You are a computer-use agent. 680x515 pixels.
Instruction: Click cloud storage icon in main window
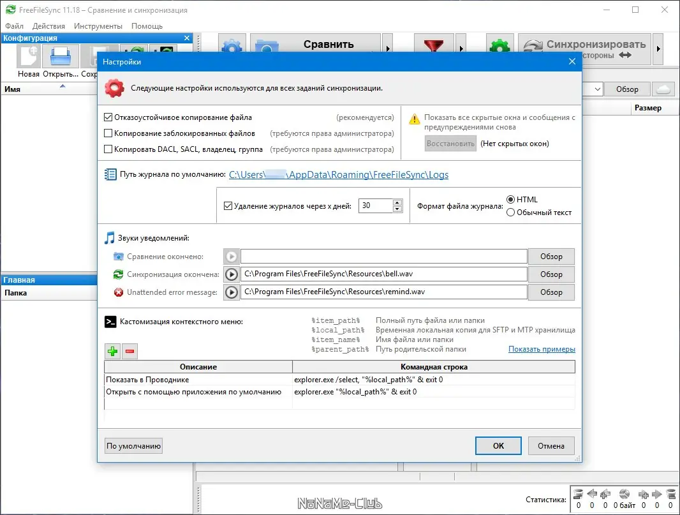coord(663,89)
